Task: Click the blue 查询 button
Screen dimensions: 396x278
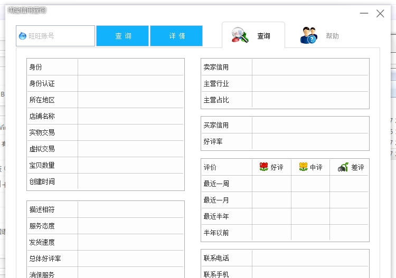Action: point(122,36)
